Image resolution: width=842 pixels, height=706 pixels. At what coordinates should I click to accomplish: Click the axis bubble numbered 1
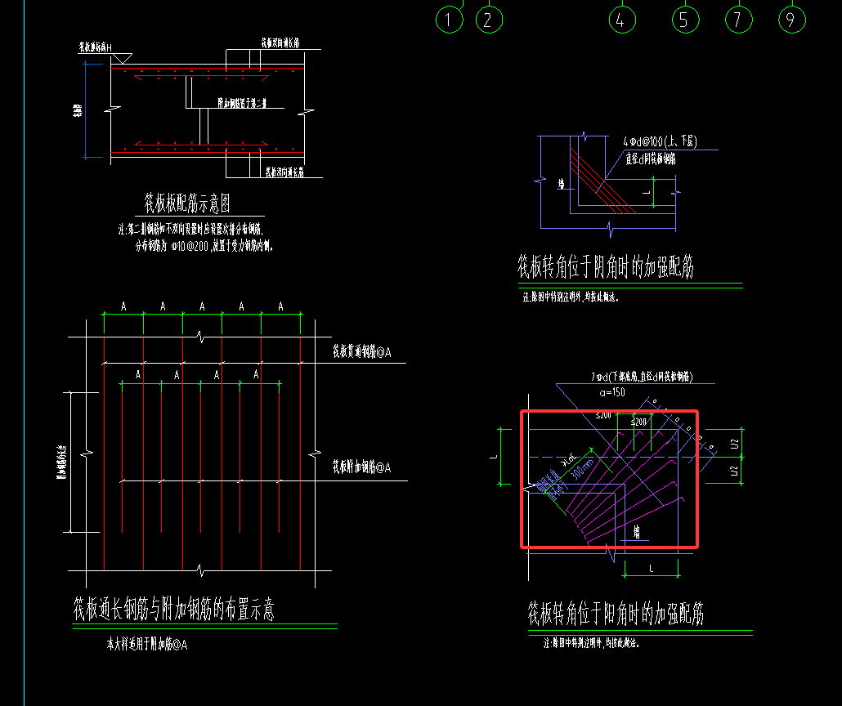450,20
